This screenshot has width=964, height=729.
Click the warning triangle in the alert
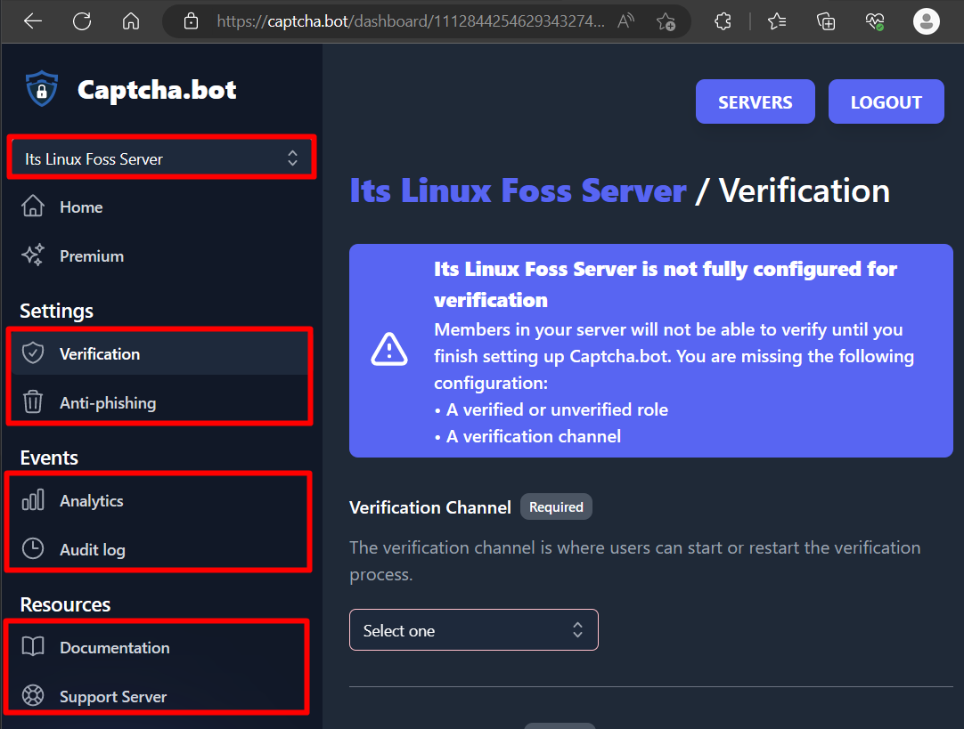[389, 350]
